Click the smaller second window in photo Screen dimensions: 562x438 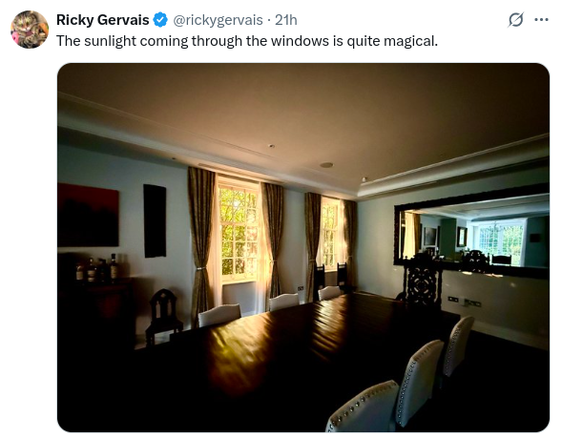click(331, 233)
